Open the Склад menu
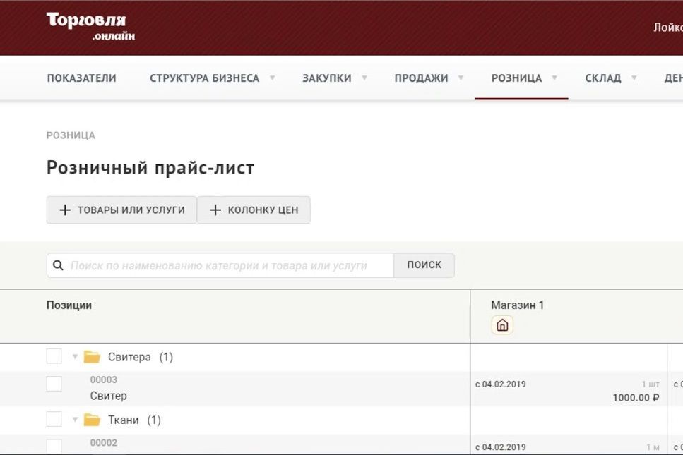 603,78
